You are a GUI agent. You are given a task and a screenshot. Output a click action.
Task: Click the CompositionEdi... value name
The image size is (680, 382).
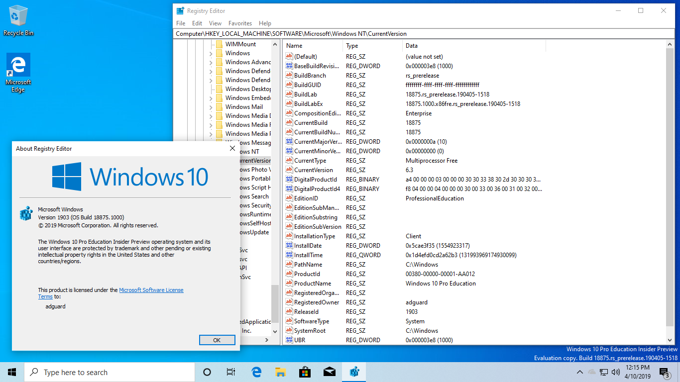(318, 113)
